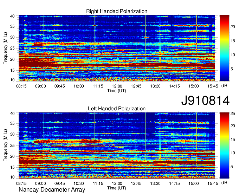Click the left-handed plot's color scale bar
This screenshot has height=194, width=239.
[x=224, y=145]
